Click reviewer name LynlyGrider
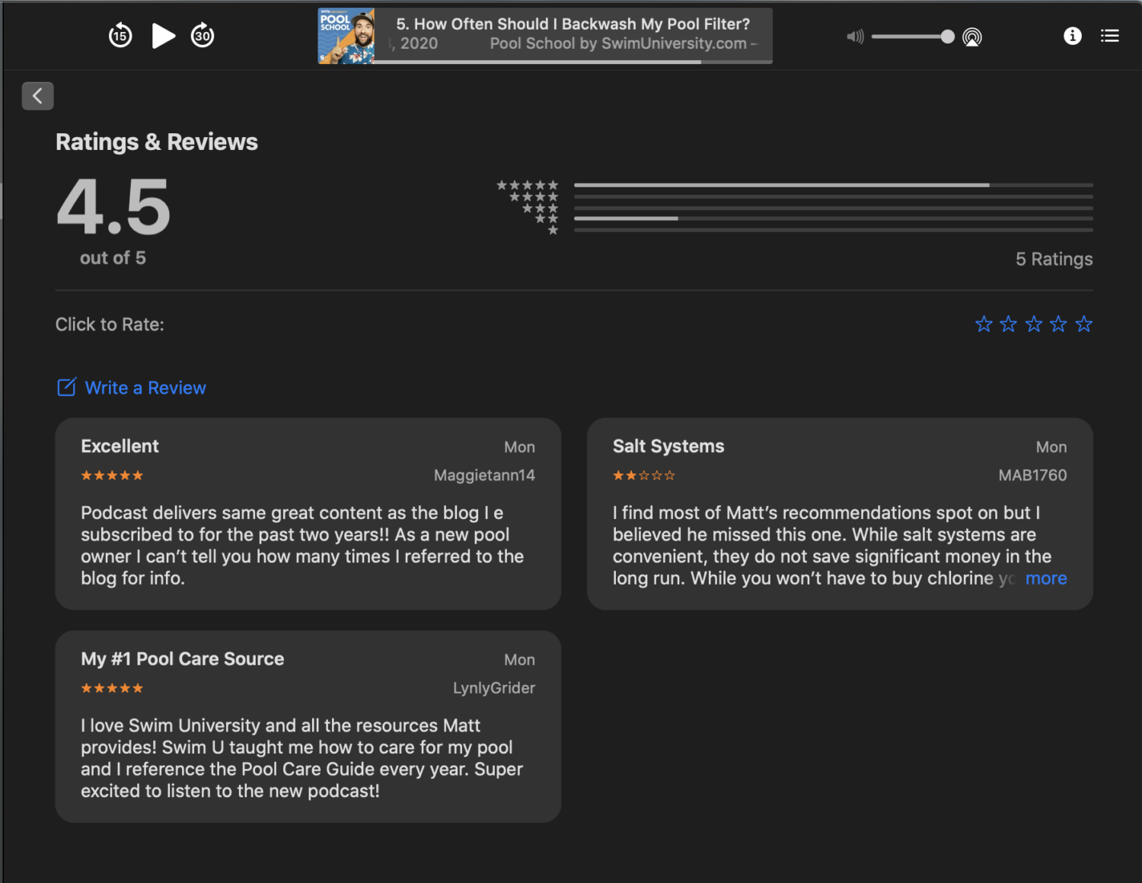The width and height of the screenshot is (1142, 883). (x=494, y=688)
